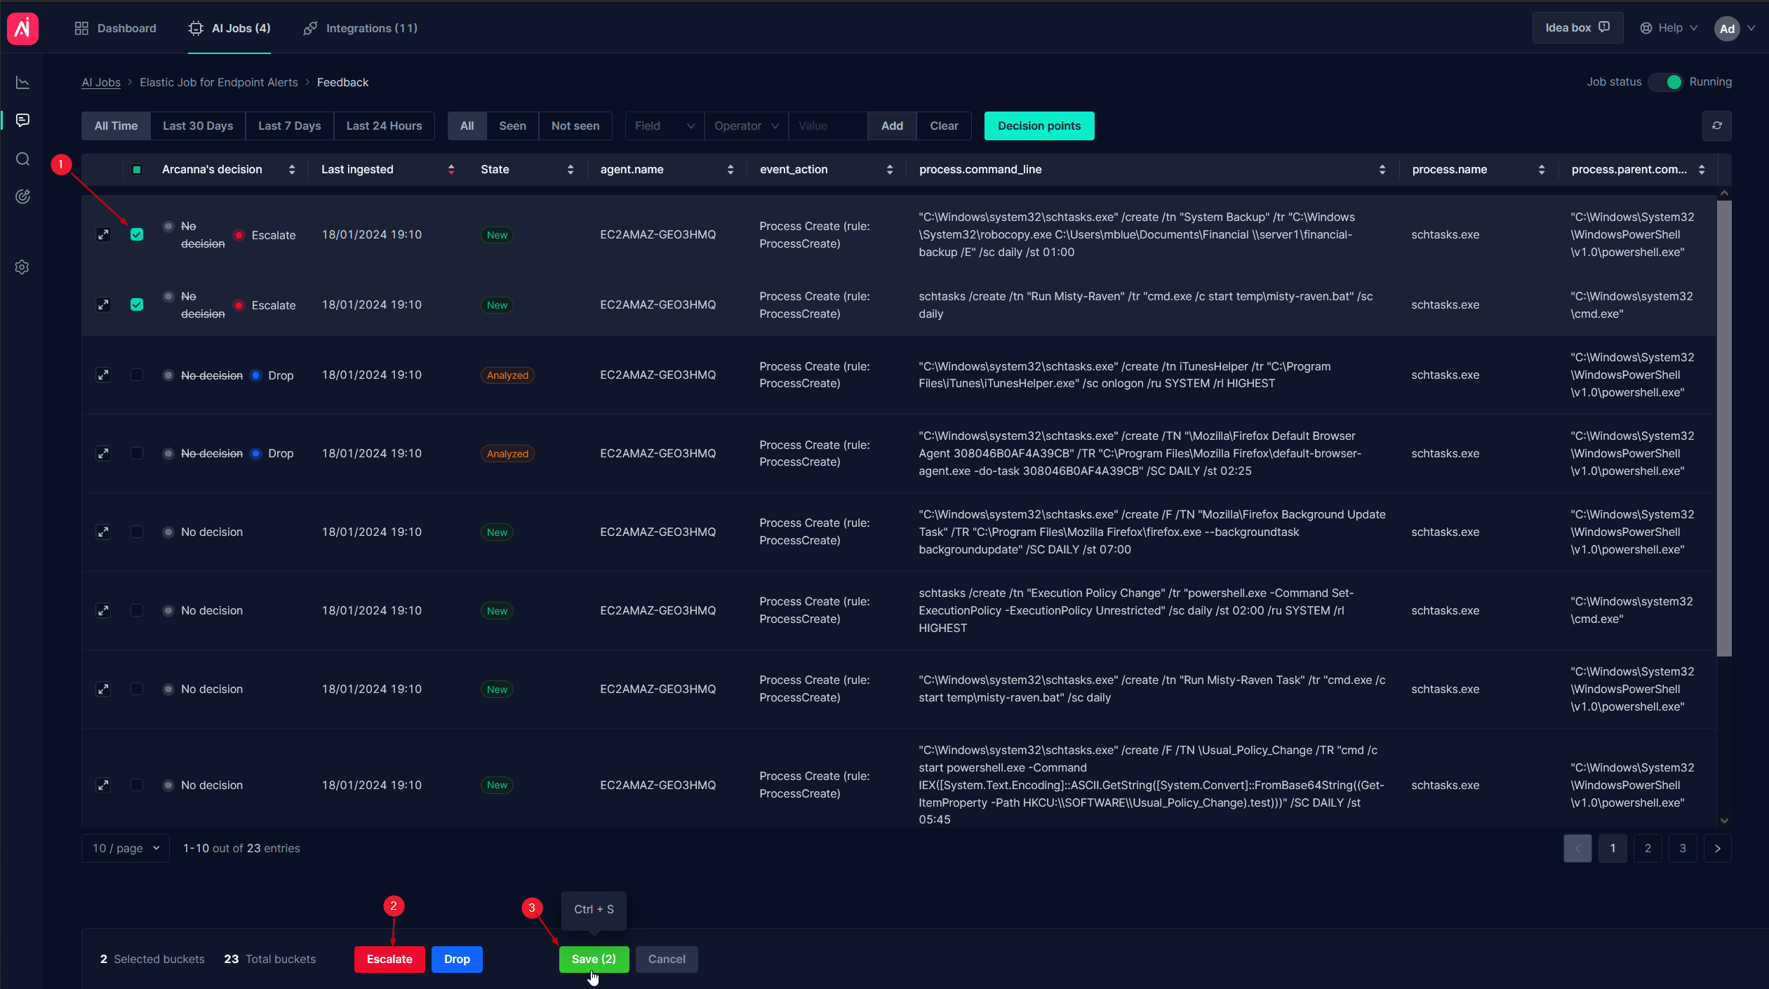Open Elastic Job for Endpoint Alerts breadcrumb
Screen dimensions: 1769x989
(219, 82)
